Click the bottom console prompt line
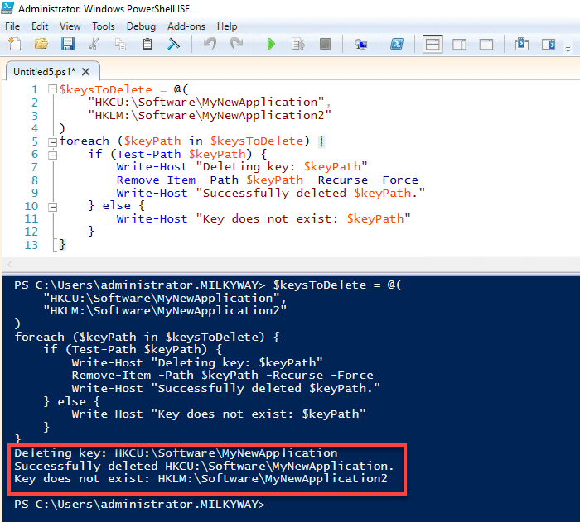 (x=140, y=505)
